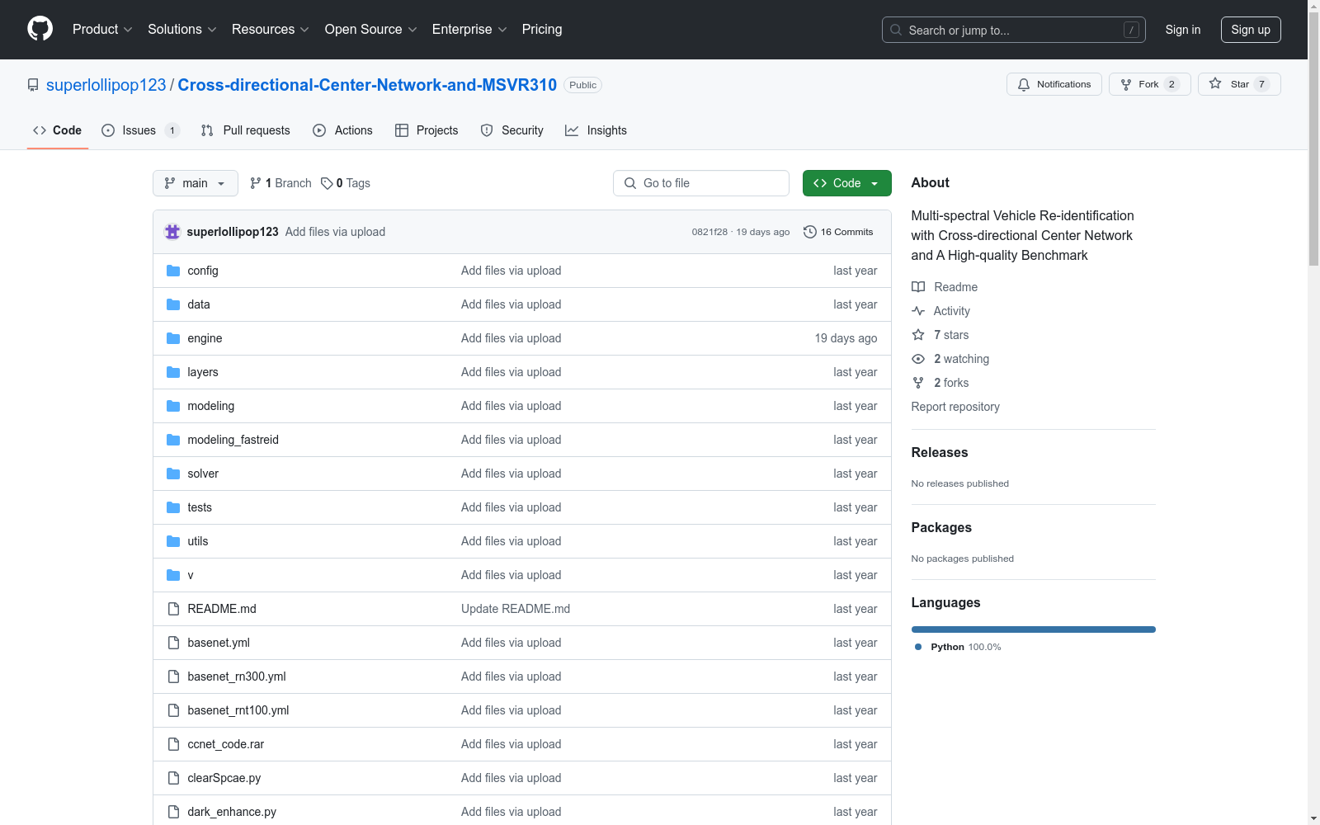1320x825 pixels.
Task: Click the Activity pulse icon
Action: point(918,311)
